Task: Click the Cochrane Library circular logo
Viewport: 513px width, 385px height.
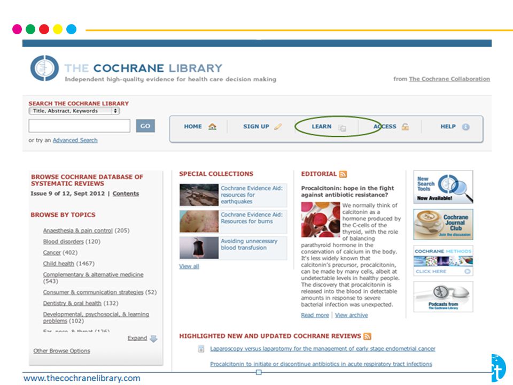Action: tap(44, 68)
